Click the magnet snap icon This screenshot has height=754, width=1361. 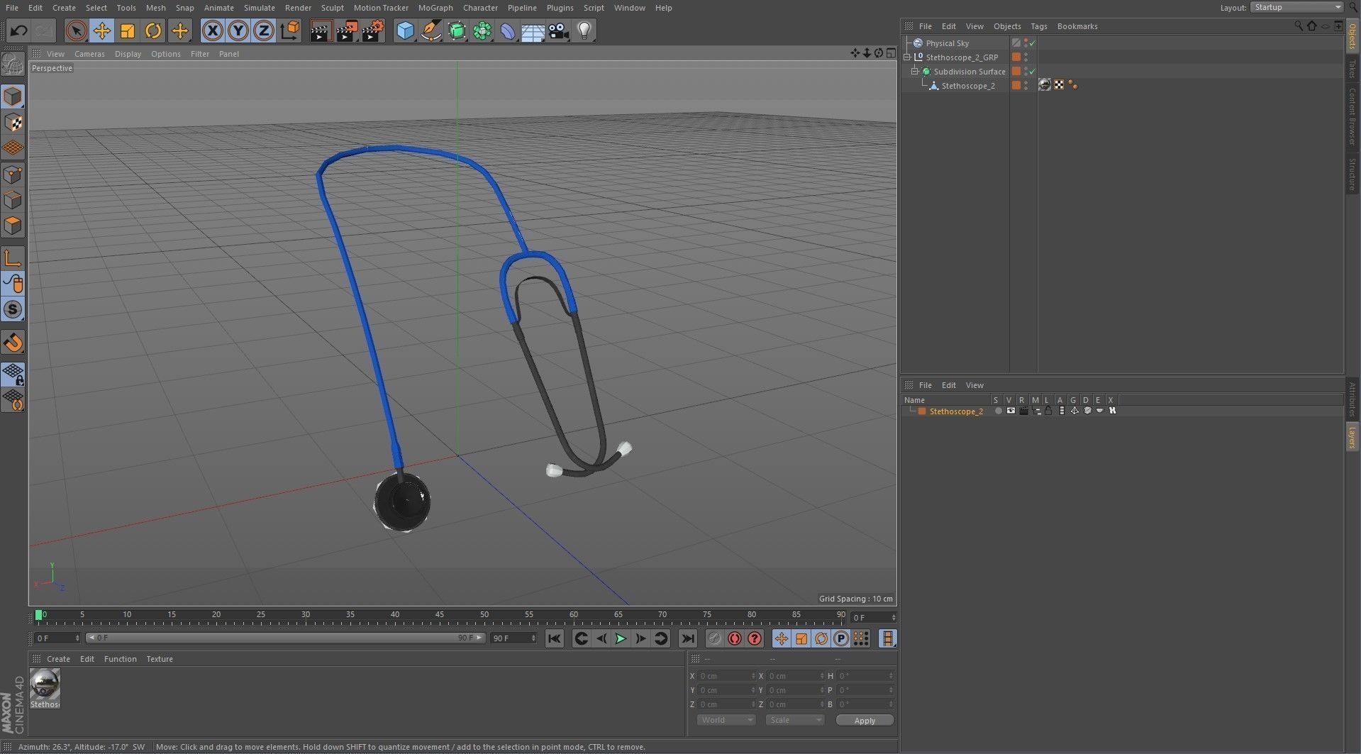tap(13, 343)
